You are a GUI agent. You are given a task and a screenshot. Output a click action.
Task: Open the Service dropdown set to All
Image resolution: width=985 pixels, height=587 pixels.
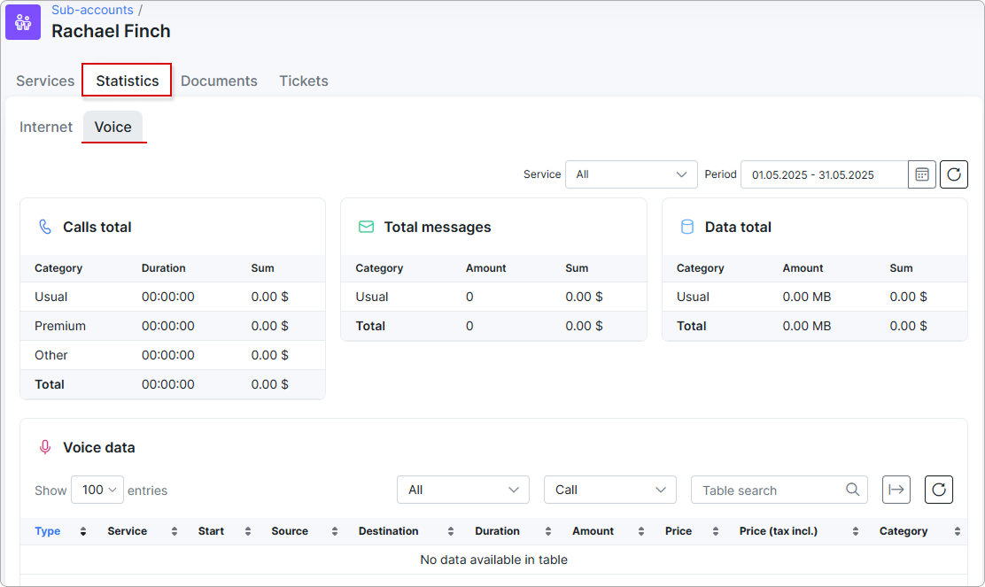[x=632, y=174]
